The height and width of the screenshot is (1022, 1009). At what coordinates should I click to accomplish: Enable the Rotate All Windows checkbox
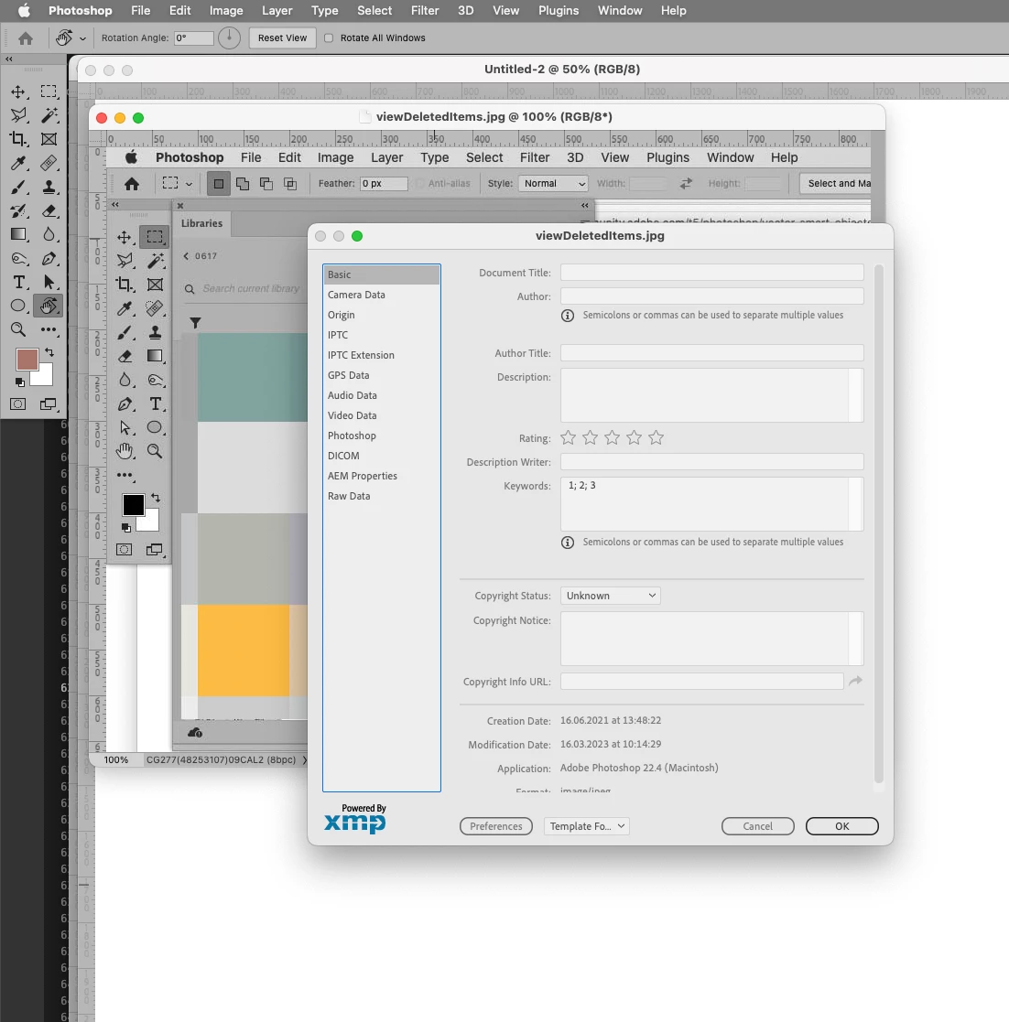[329, 38]
